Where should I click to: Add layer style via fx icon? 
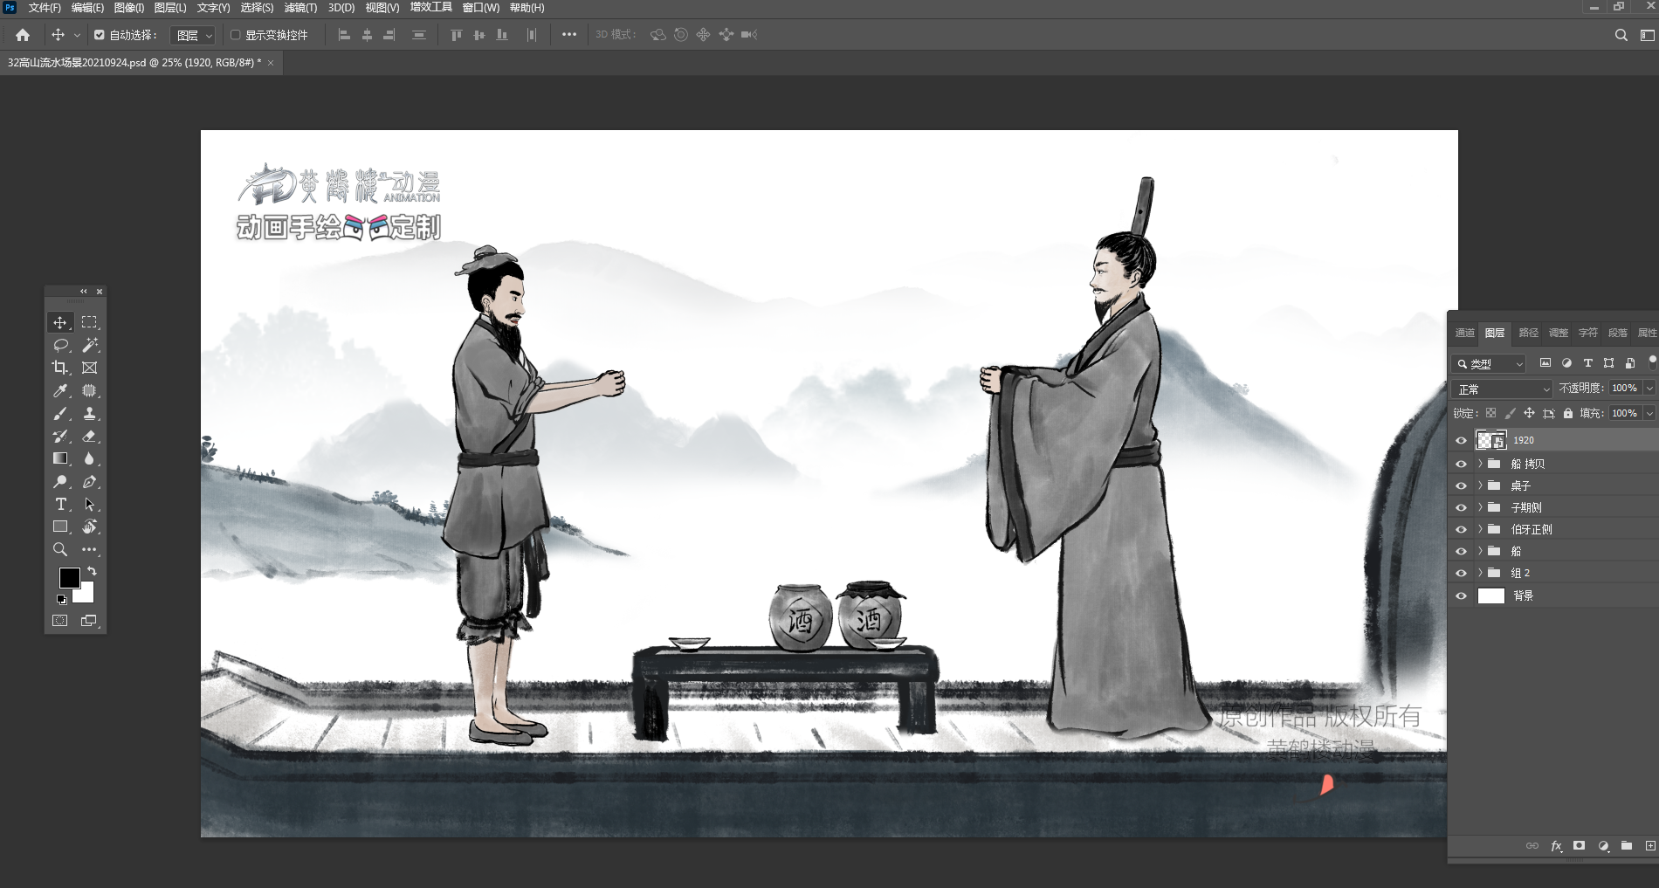1556,846
